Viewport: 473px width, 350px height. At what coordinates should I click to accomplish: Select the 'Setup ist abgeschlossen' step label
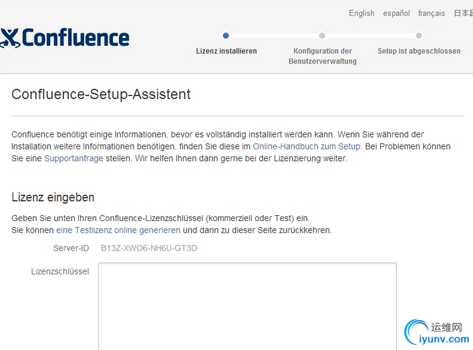point(419,51)
